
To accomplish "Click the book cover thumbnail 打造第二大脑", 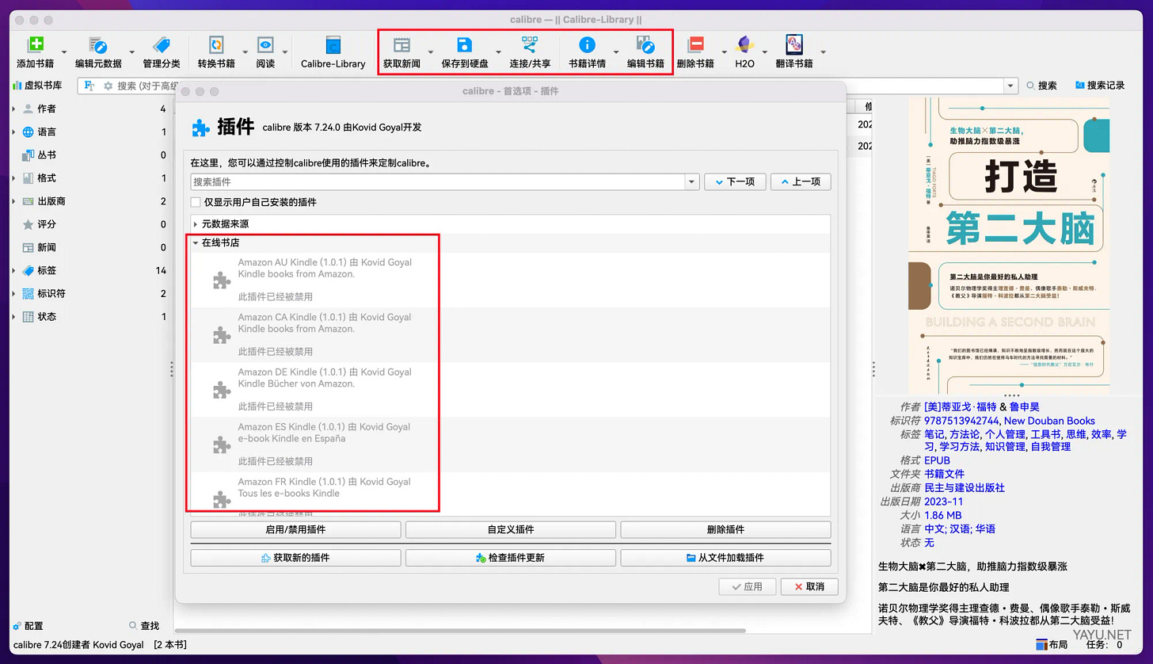I will 1009,244.
